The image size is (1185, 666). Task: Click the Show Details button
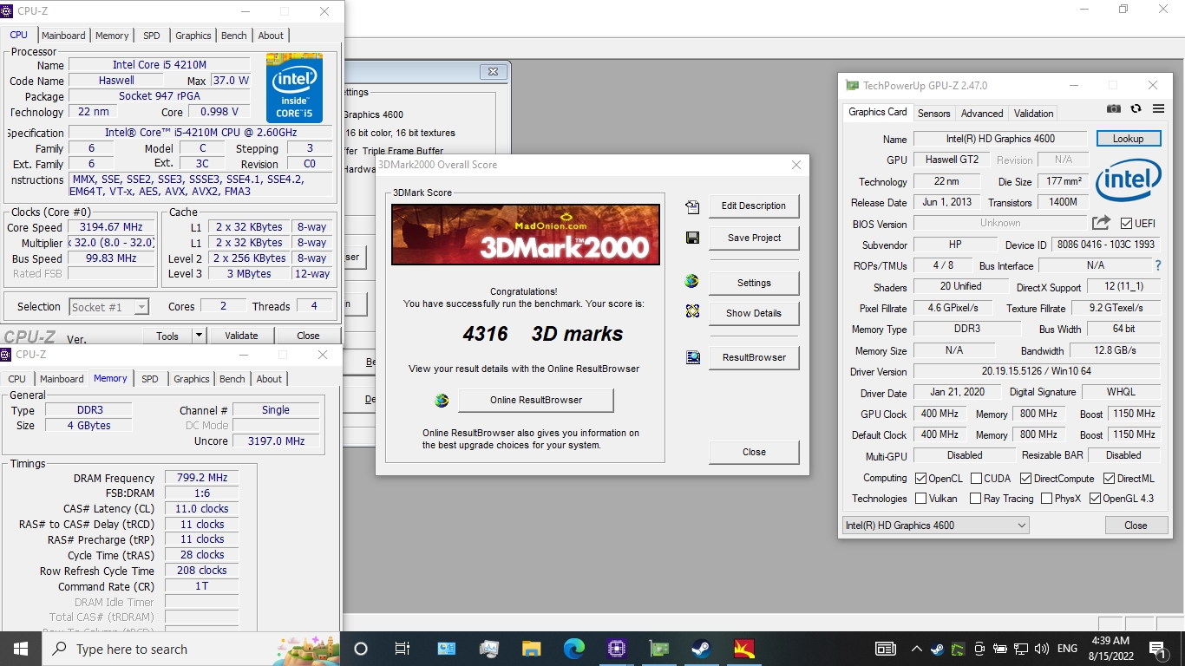coord(754,313)
